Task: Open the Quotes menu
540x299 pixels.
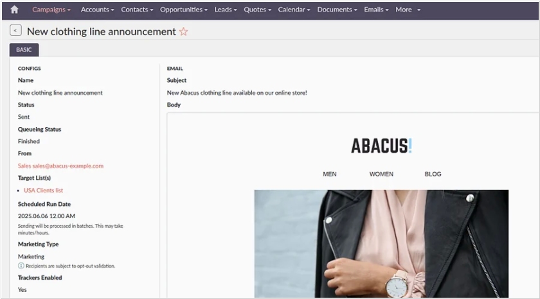Action: click(x=257, y=10)
